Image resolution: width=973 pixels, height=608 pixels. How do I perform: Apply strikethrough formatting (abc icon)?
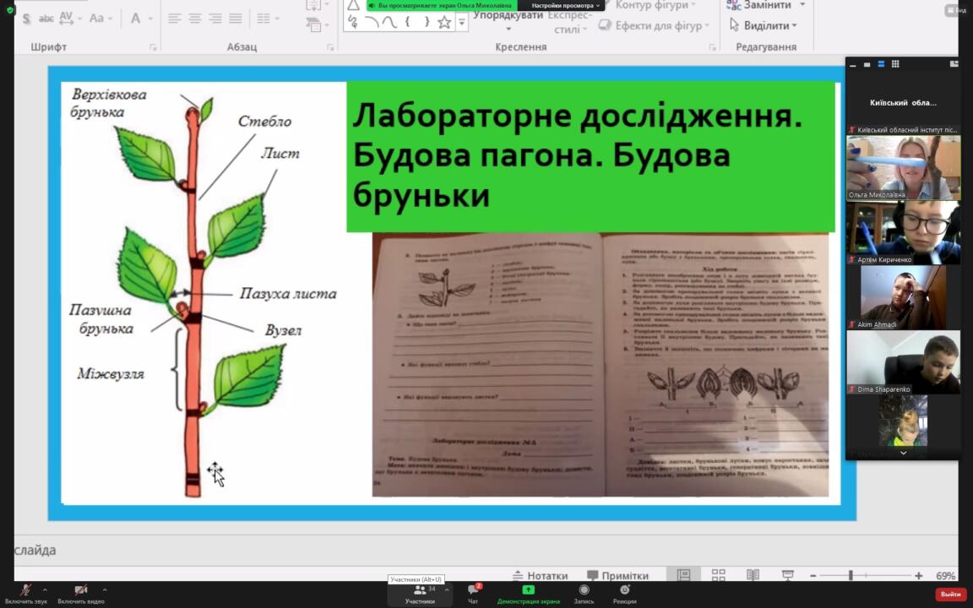pyautogui.click(x=46, y=19)
